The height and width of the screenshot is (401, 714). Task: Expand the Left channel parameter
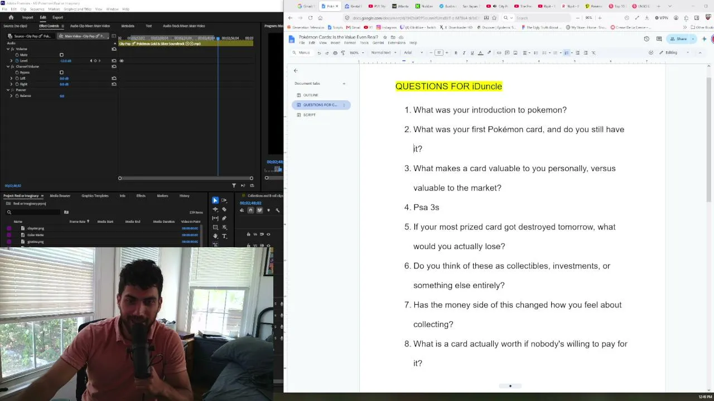(x=11, y=79)
